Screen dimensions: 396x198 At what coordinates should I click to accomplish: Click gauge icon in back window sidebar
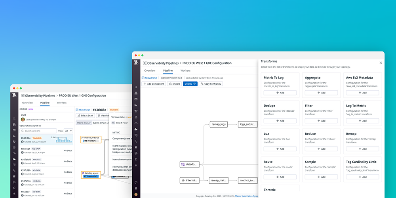coord(14,153)
